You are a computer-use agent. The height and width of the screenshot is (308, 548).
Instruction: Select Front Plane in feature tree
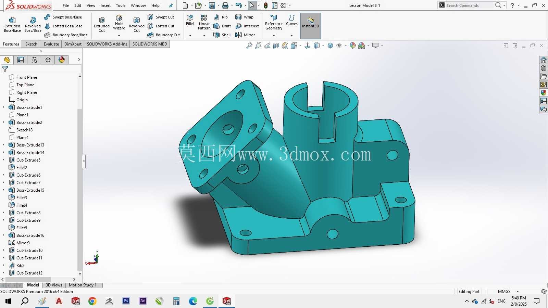point(27,77)
